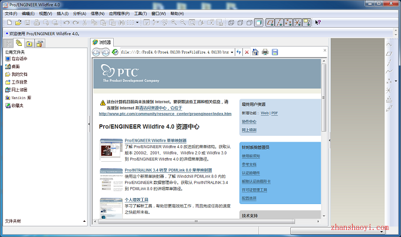Click the 协作中心 link
Image resolution: width=401 pixels, height=237 pixels.
pos(249,121)
